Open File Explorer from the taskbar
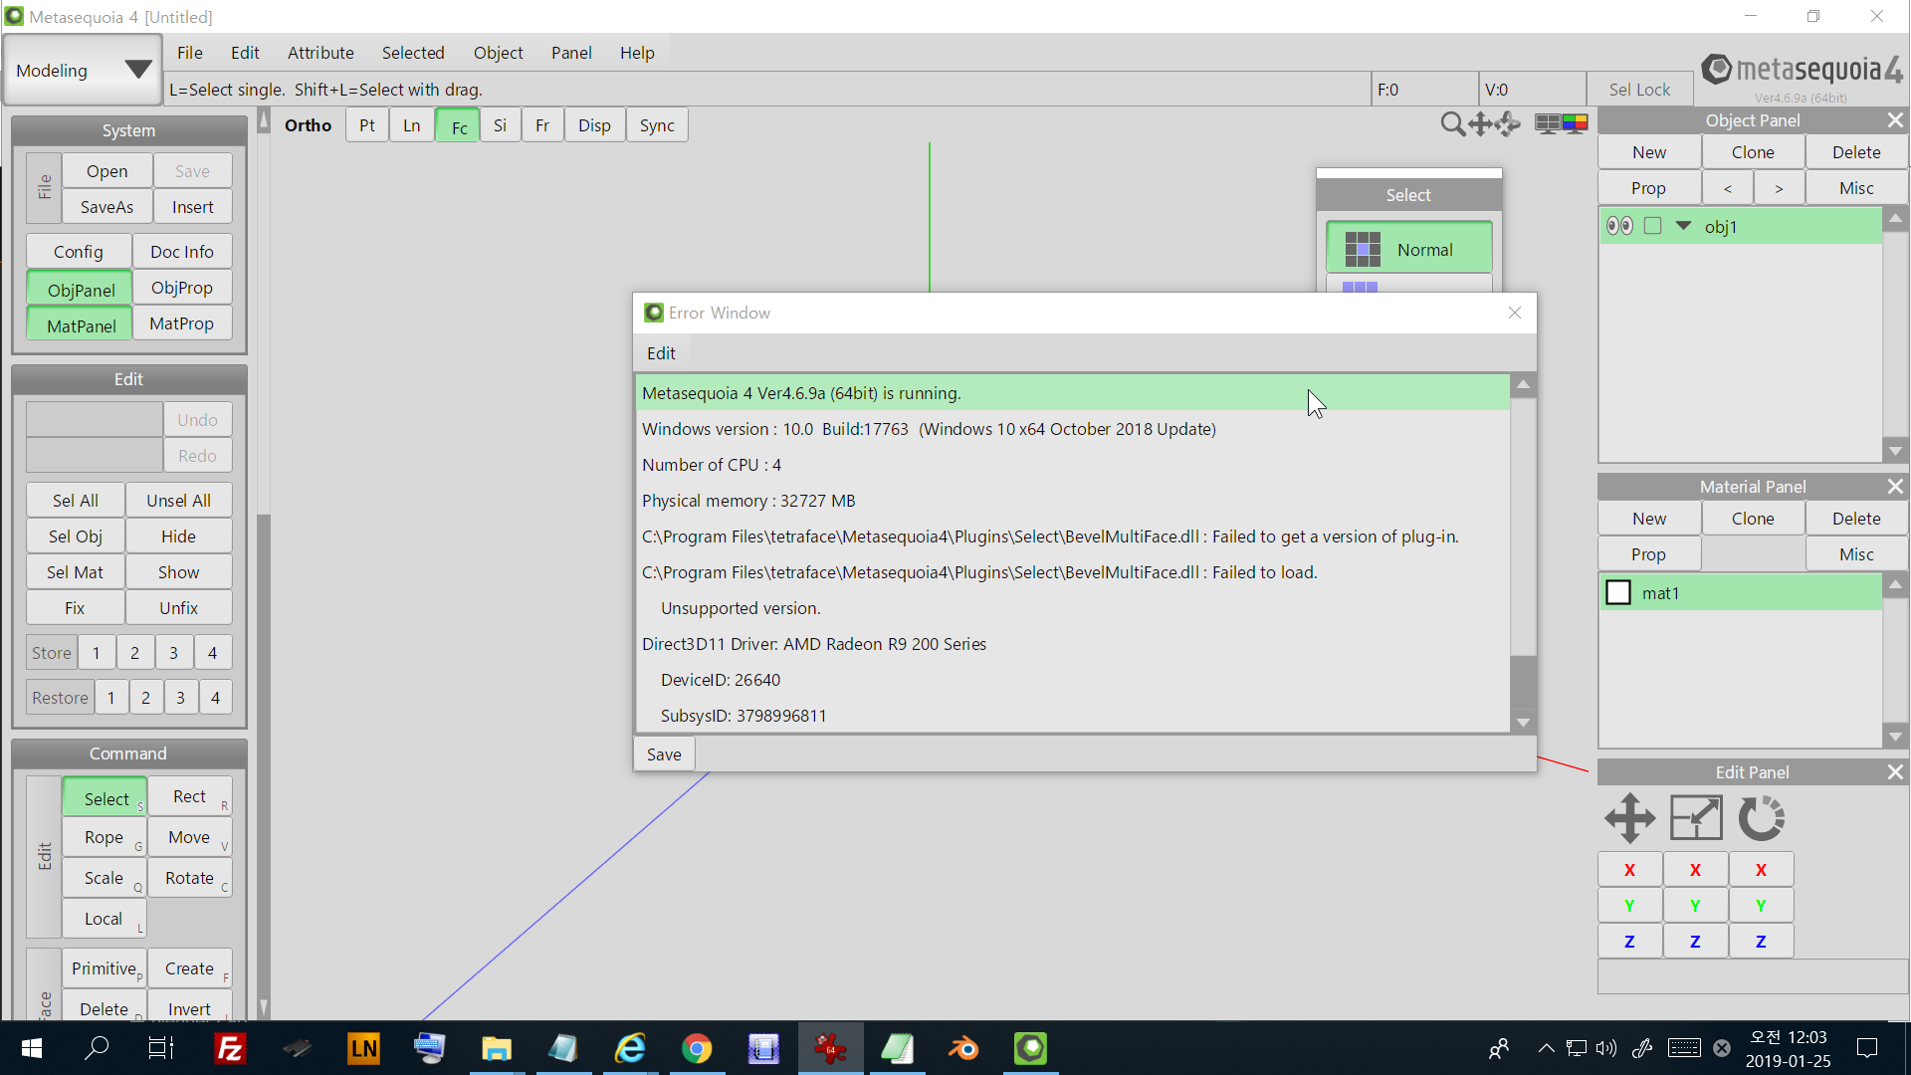1911x1075 pixels. coord(496,1048)
